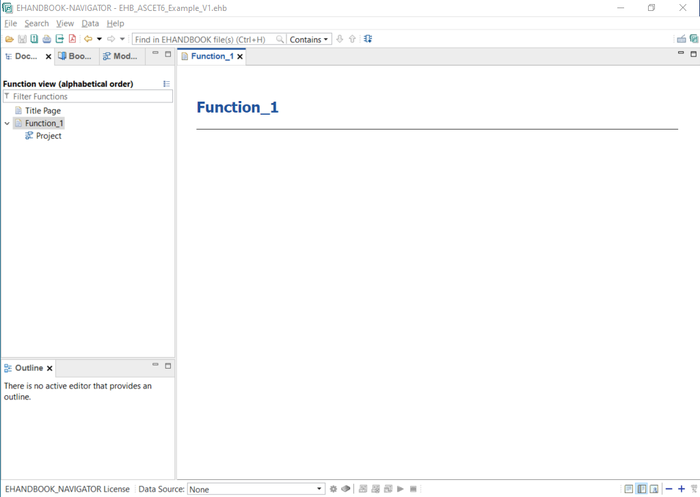Toggle the highlighted middle view-mode button in status bar
This screenshot has width=700, height=497.
pos(641,489)
